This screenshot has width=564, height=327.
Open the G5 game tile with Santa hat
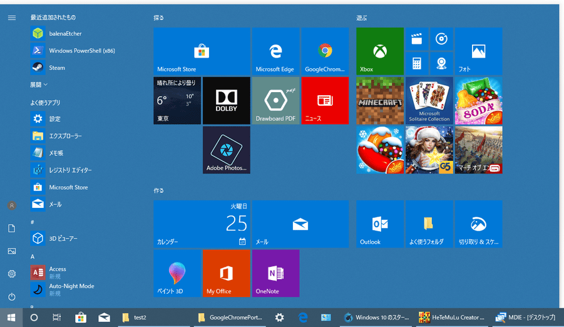coord(429,150)
